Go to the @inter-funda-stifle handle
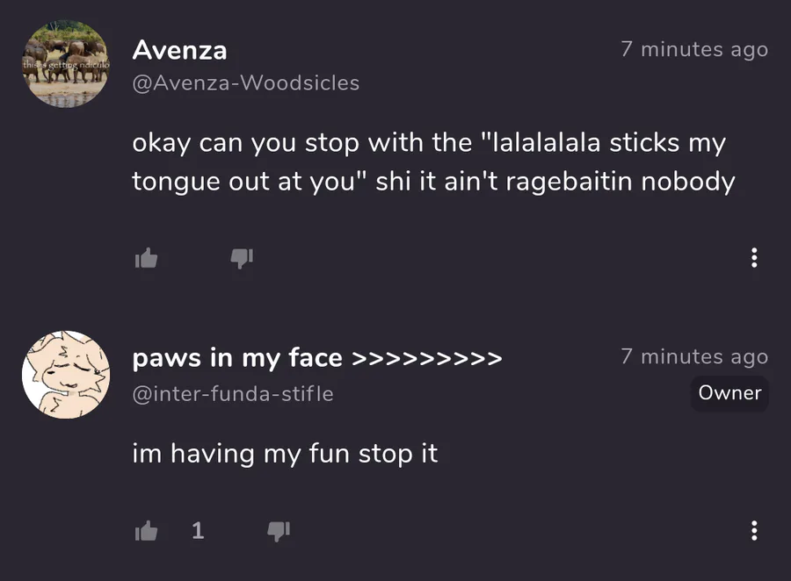Image resolution: width=791 pixels, height=581 pixels. [x=232, y=394]
